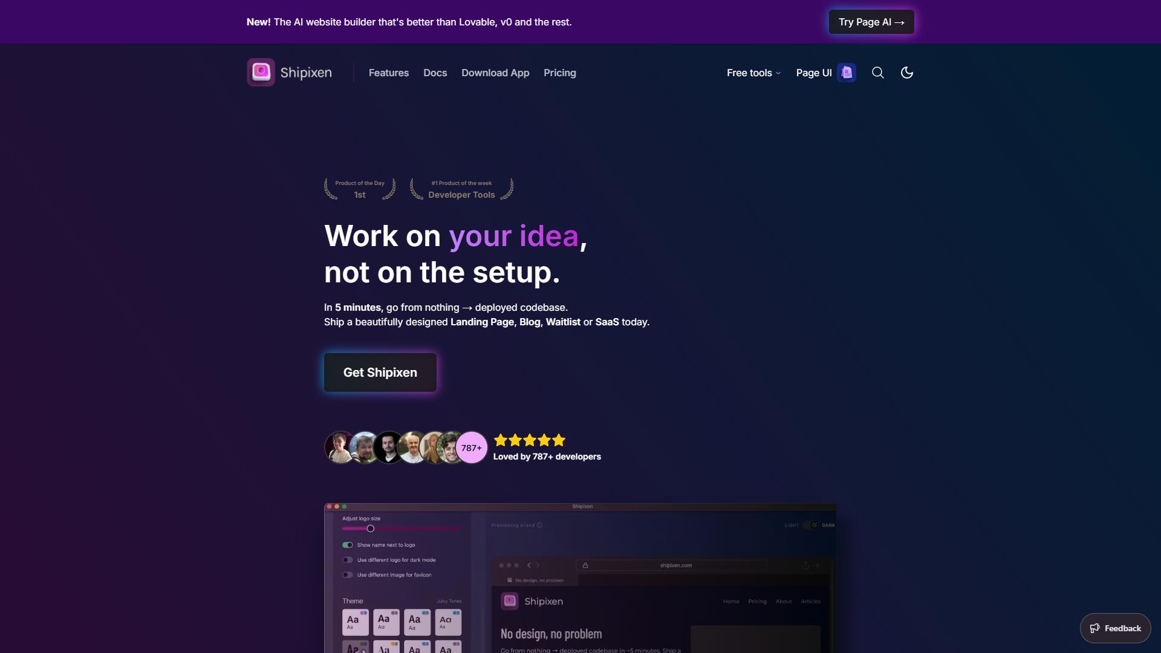Adjust the logo size slider handle
This screenshot has height=653, width=1161.
[x=371, y=528]
